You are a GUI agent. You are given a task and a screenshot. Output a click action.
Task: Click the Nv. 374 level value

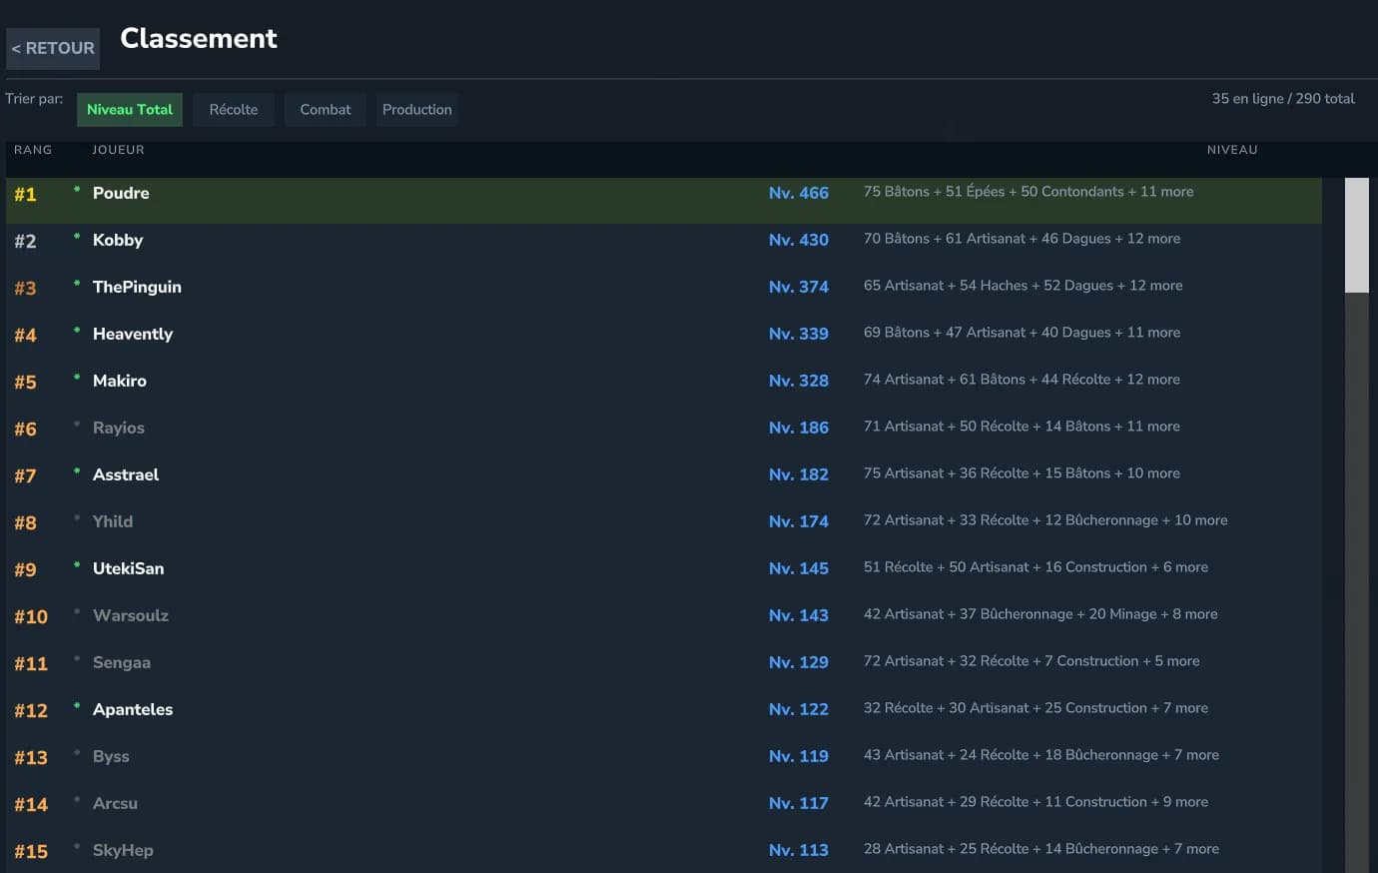coord(799,287)
